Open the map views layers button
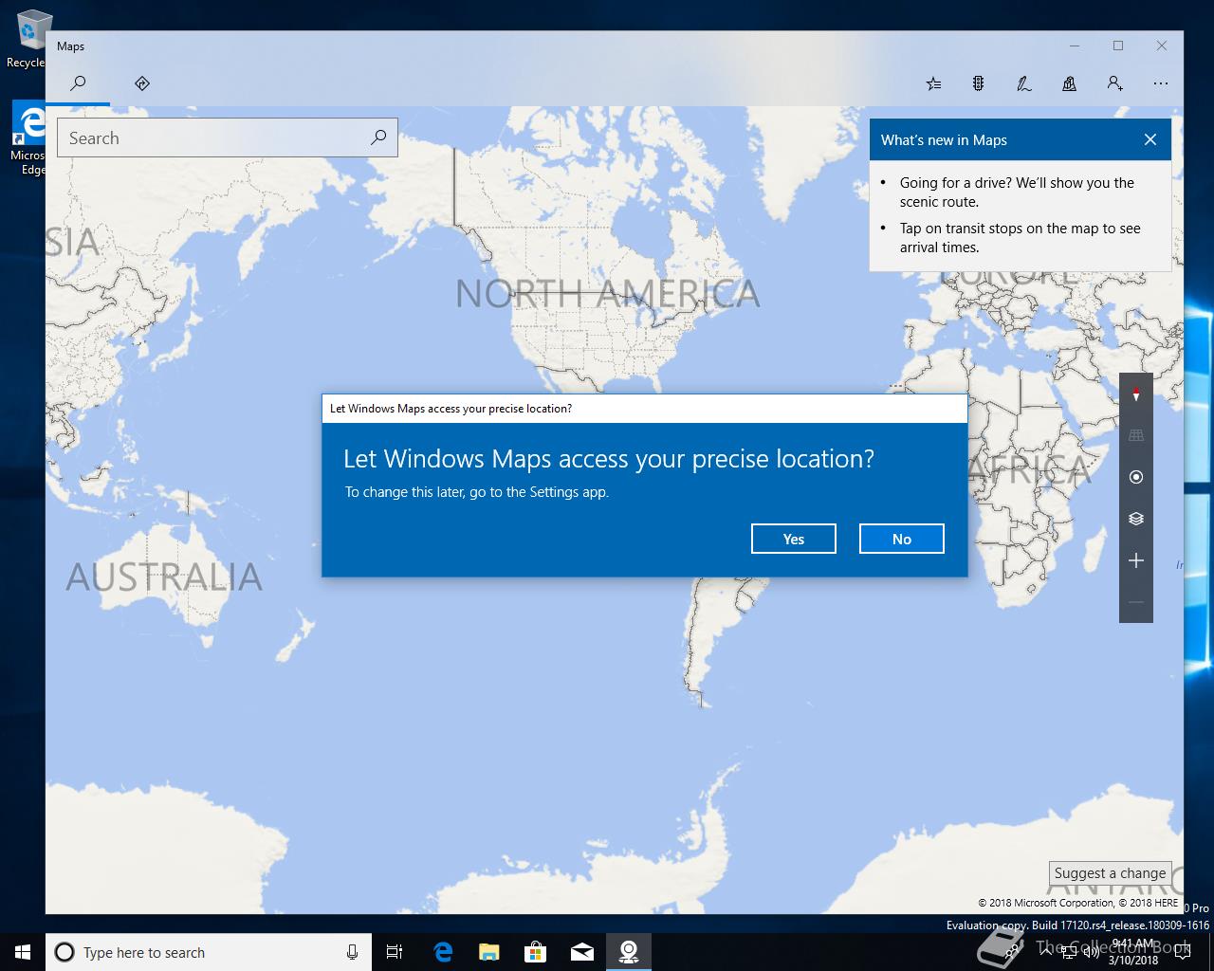Image resolution: width=1214 pixels, height=971 pixels. [1136, 519]
